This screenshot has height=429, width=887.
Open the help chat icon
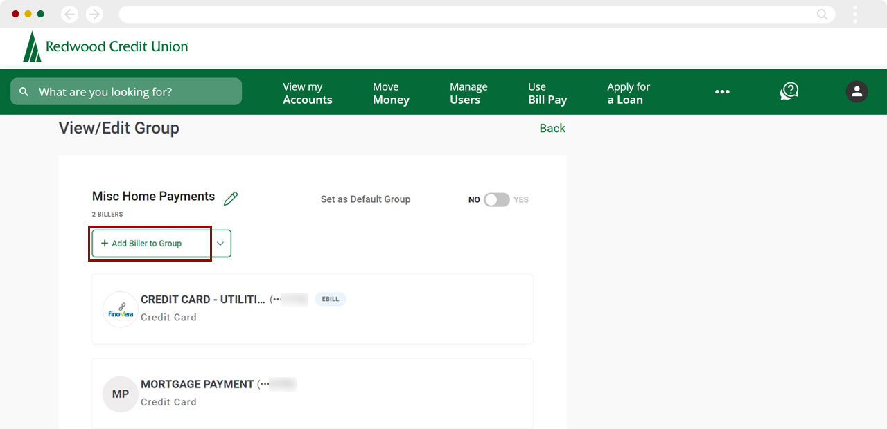(x=789, y=91)
